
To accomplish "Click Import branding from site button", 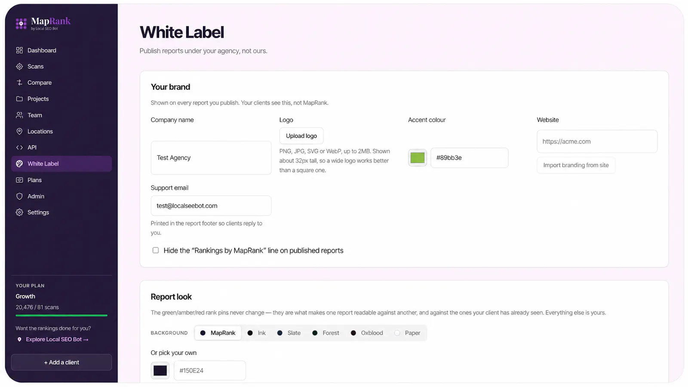I will (x=576, y=165).
